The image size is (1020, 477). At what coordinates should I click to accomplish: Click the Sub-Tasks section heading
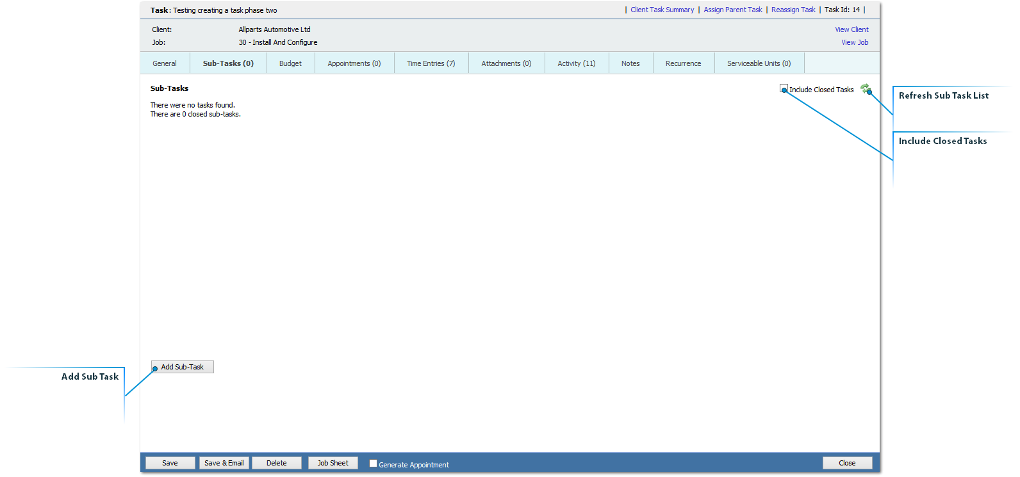click(x=169, y=88)
